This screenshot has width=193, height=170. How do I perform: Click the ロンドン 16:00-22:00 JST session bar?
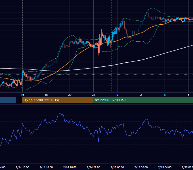pyautogui.click(x=57, y=100)
